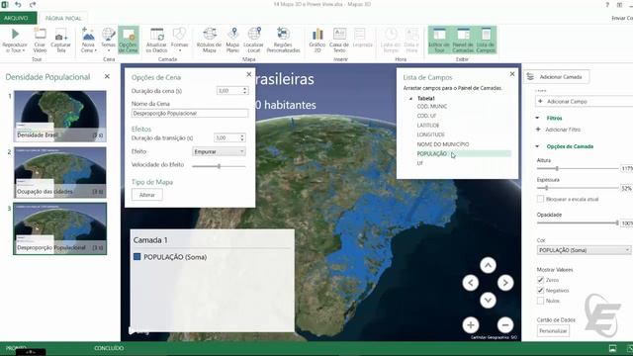Viewport: 633px width, 356px height.
Task: Open Efeito dropdown showing Empurrar
Action: 219,151
